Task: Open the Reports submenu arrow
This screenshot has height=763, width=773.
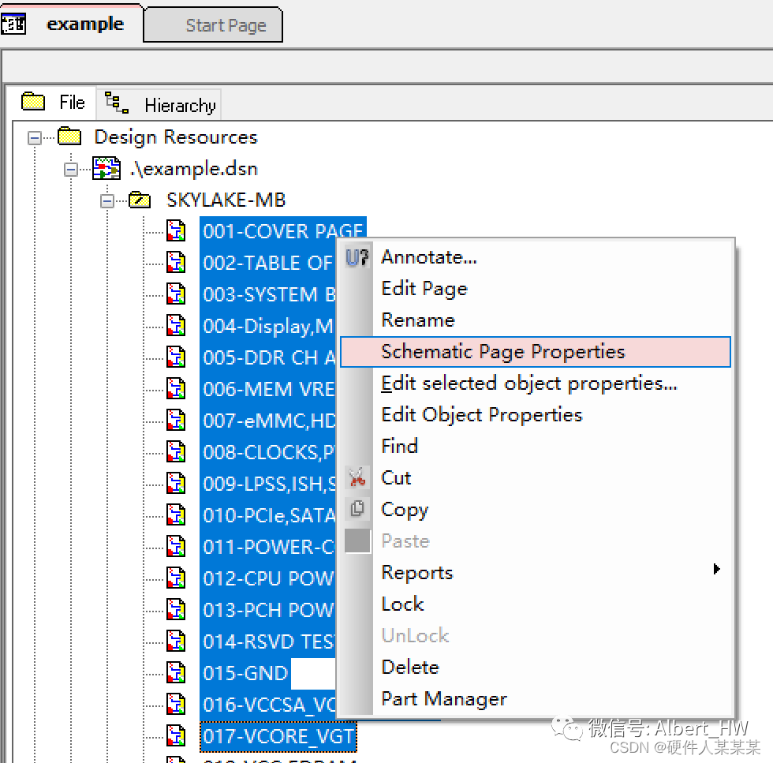Action: (x=716, y=569)
